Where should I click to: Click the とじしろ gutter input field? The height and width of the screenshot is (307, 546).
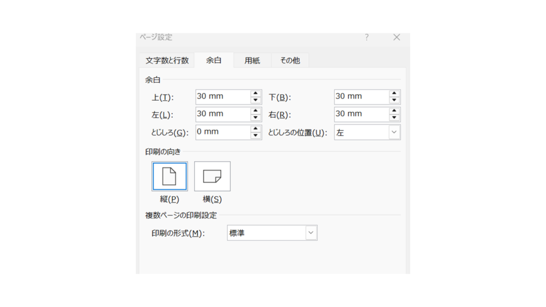point(222,132)
